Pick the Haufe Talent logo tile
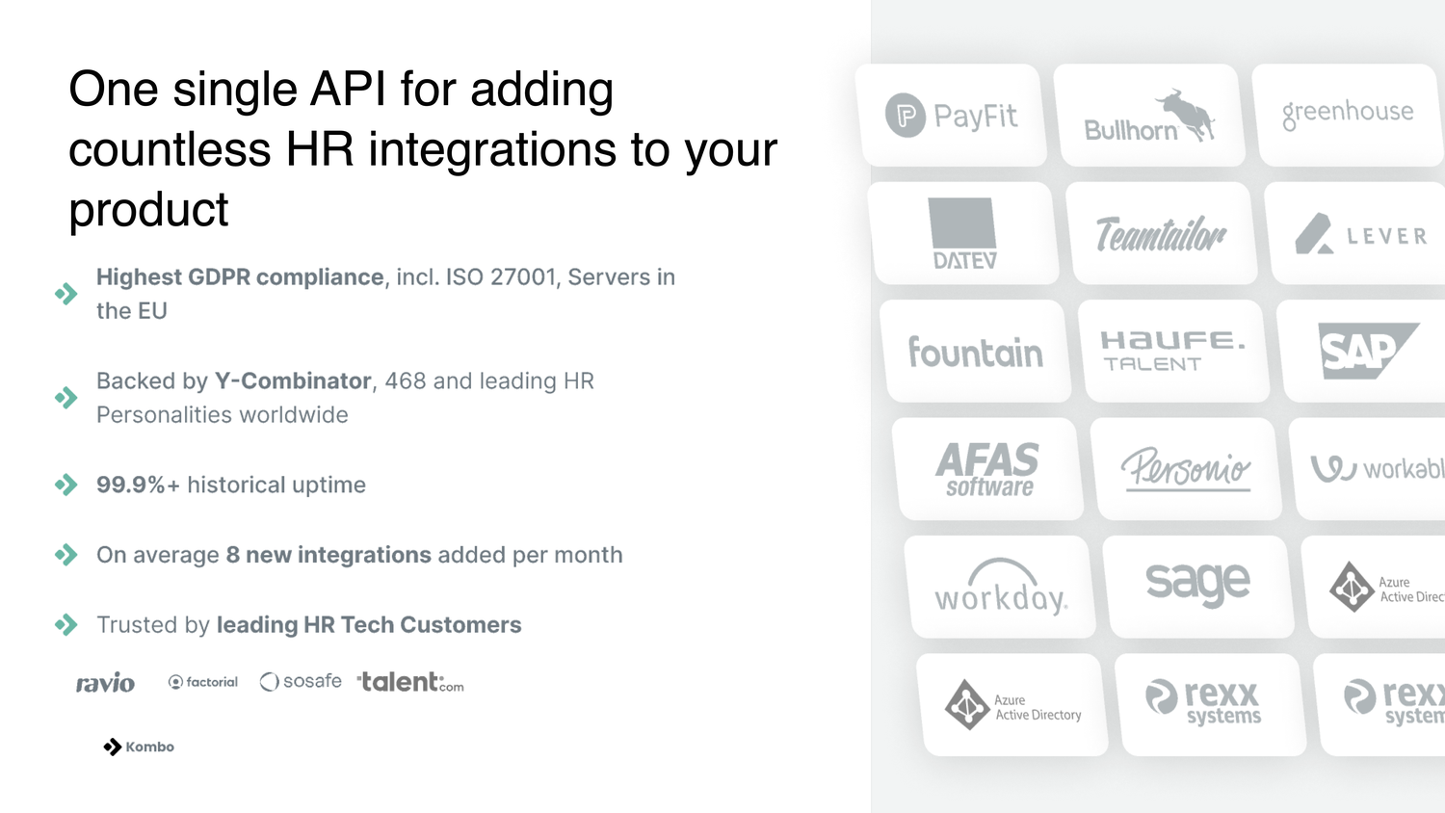 pyautogui.click(x=1174, y=352)
